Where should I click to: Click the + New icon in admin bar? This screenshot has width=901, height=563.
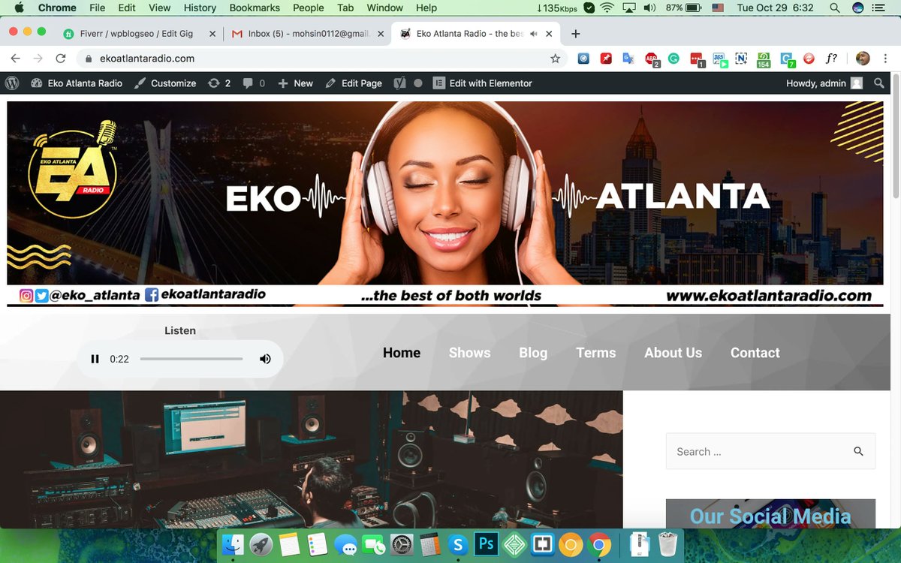click(x=282, y=83)
